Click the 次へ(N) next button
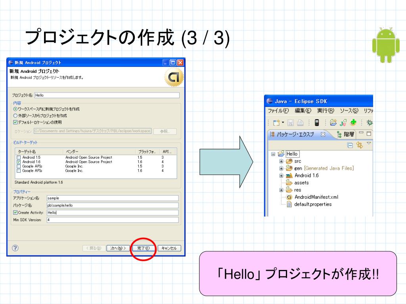This screenshot has height=304, width=406. click(x=118, y=248)
